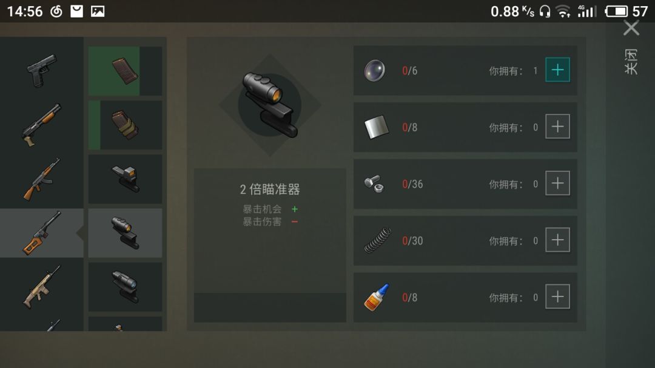Open the taped double magazine attachment
The height and width of the screenshot is (368, 655).
(125, 125)
